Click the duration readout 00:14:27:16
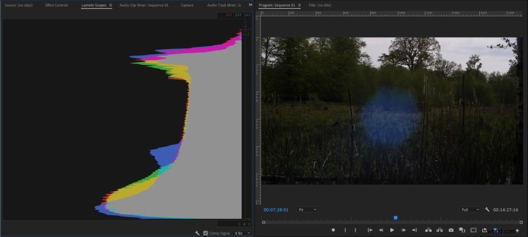Image resolution: width=528 pixels, height=237 pixels. (x=506, y=210)
